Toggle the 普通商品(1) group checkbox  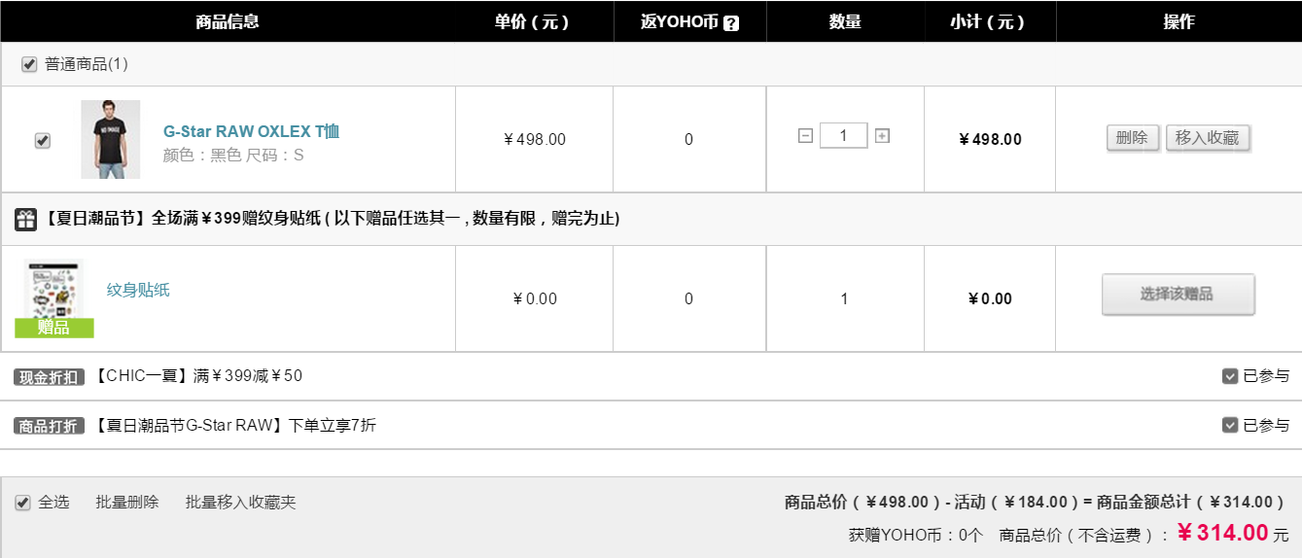click(x=29, y=64)
